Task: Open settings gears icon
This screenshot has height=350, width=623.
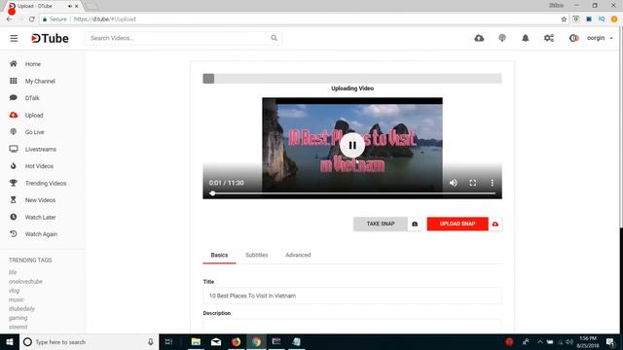Action: (549, 38)
